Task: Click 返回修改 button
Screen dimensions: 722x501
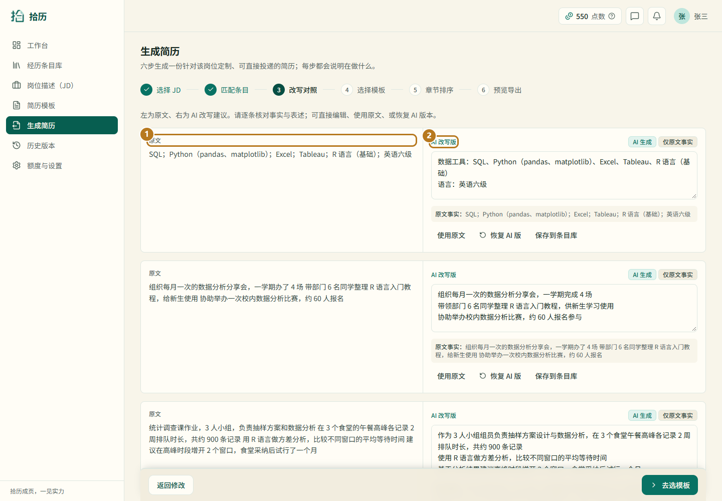Action: (171, 485)
